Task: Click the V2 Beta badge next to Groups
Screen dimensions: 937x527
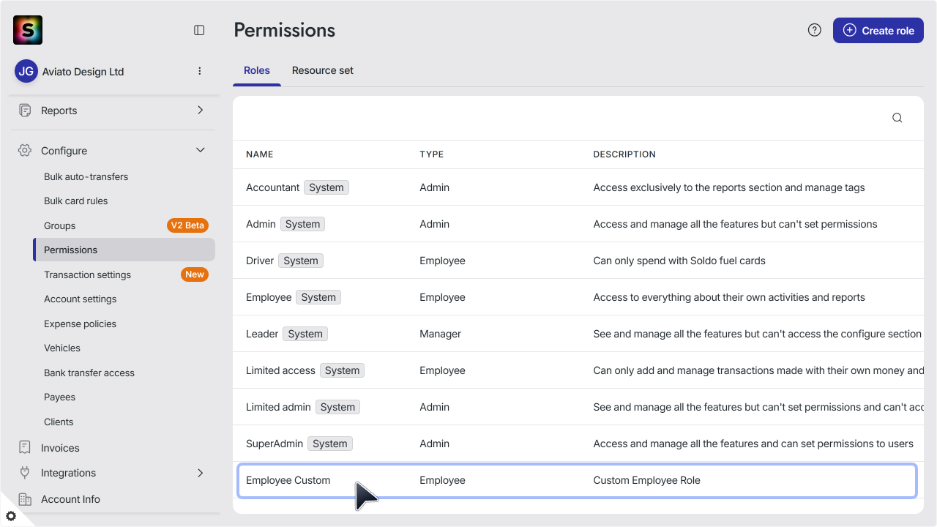Action: click(x=187, y=225)
